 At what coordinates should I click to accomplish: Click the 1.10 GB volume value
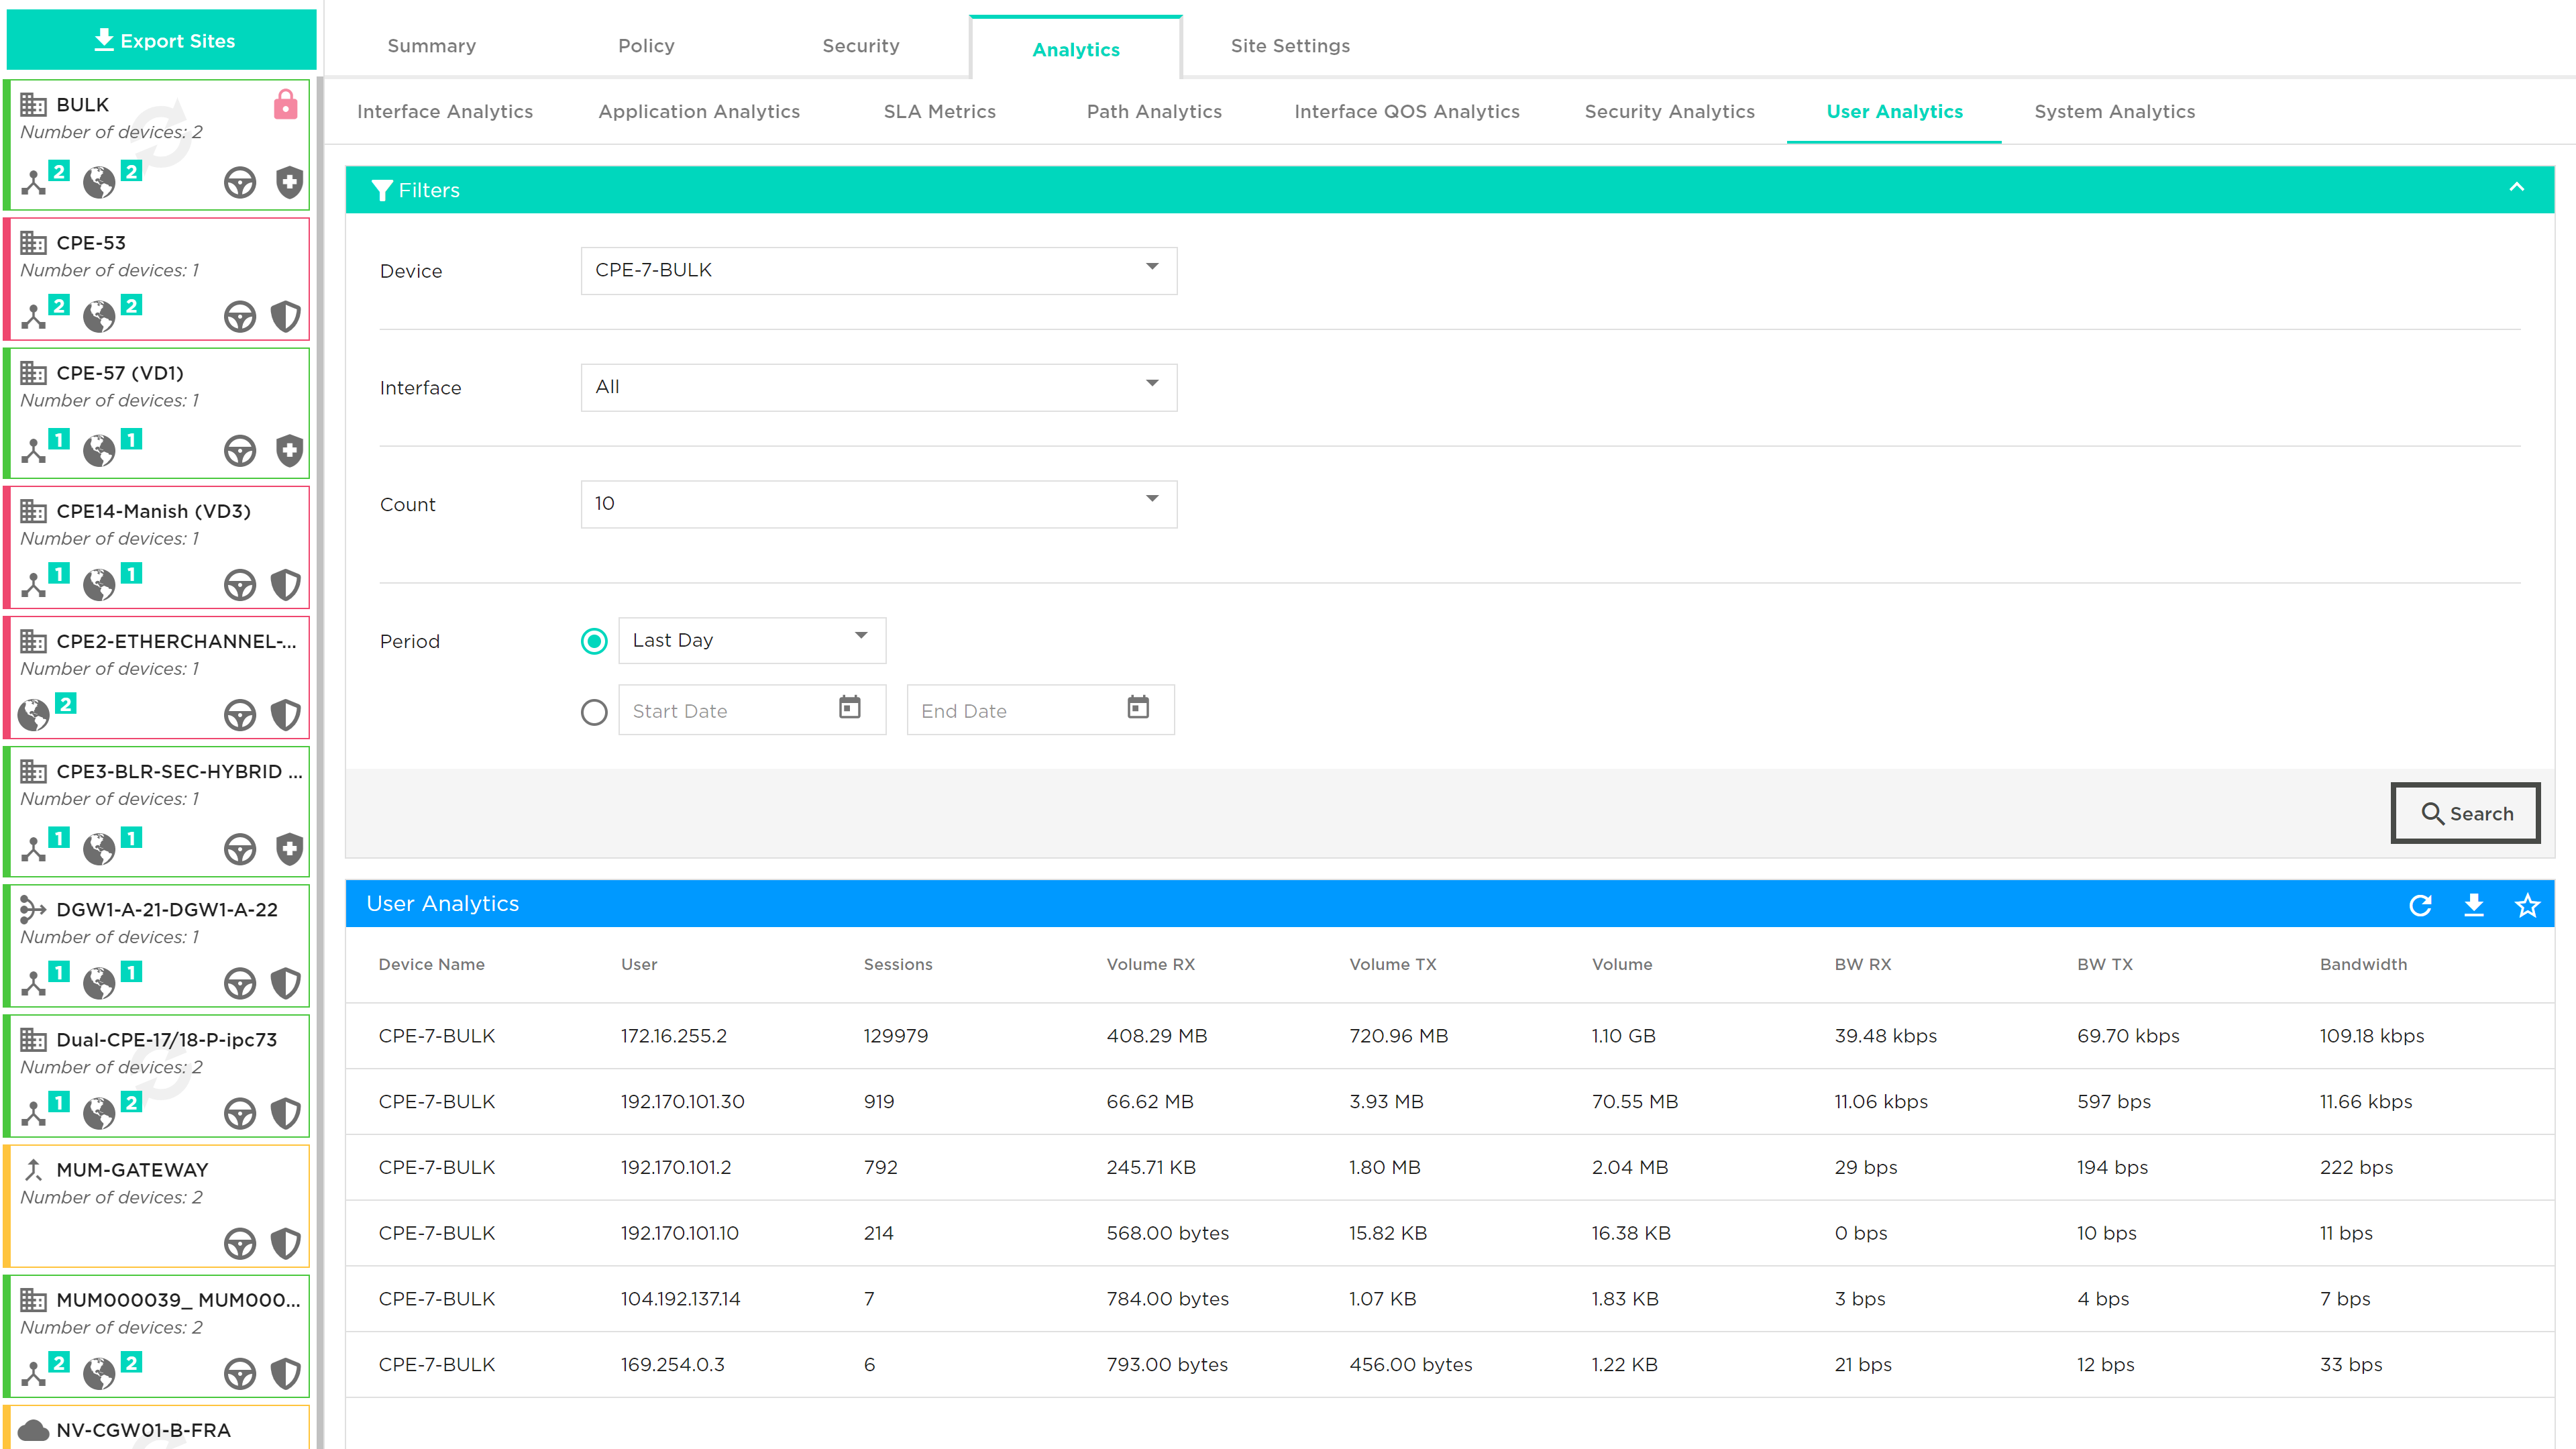pos(1623,1036)
